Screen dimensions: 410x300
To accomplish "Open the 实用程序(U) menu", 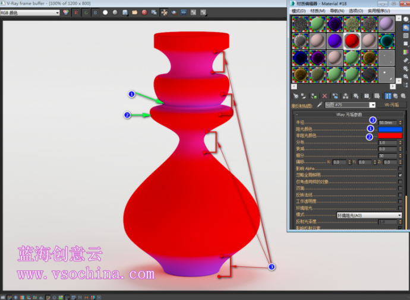I will [x=379, y=11].
